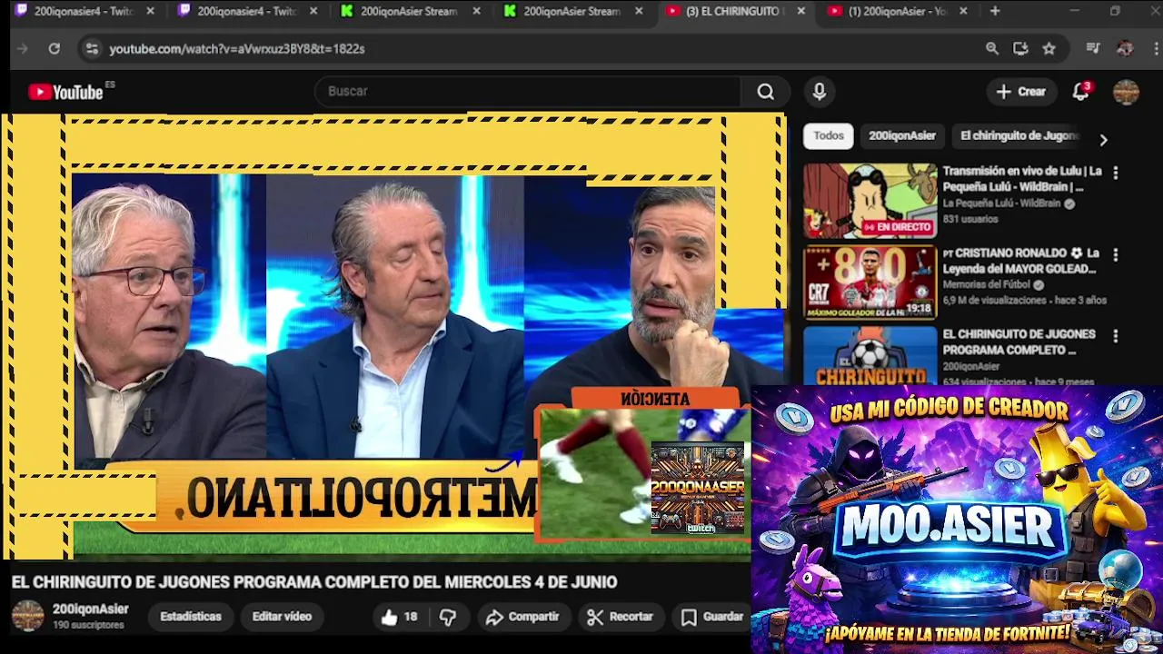Click the install/cast screen icon in address bar
1163x654 pixels.
coord(1020,49)
